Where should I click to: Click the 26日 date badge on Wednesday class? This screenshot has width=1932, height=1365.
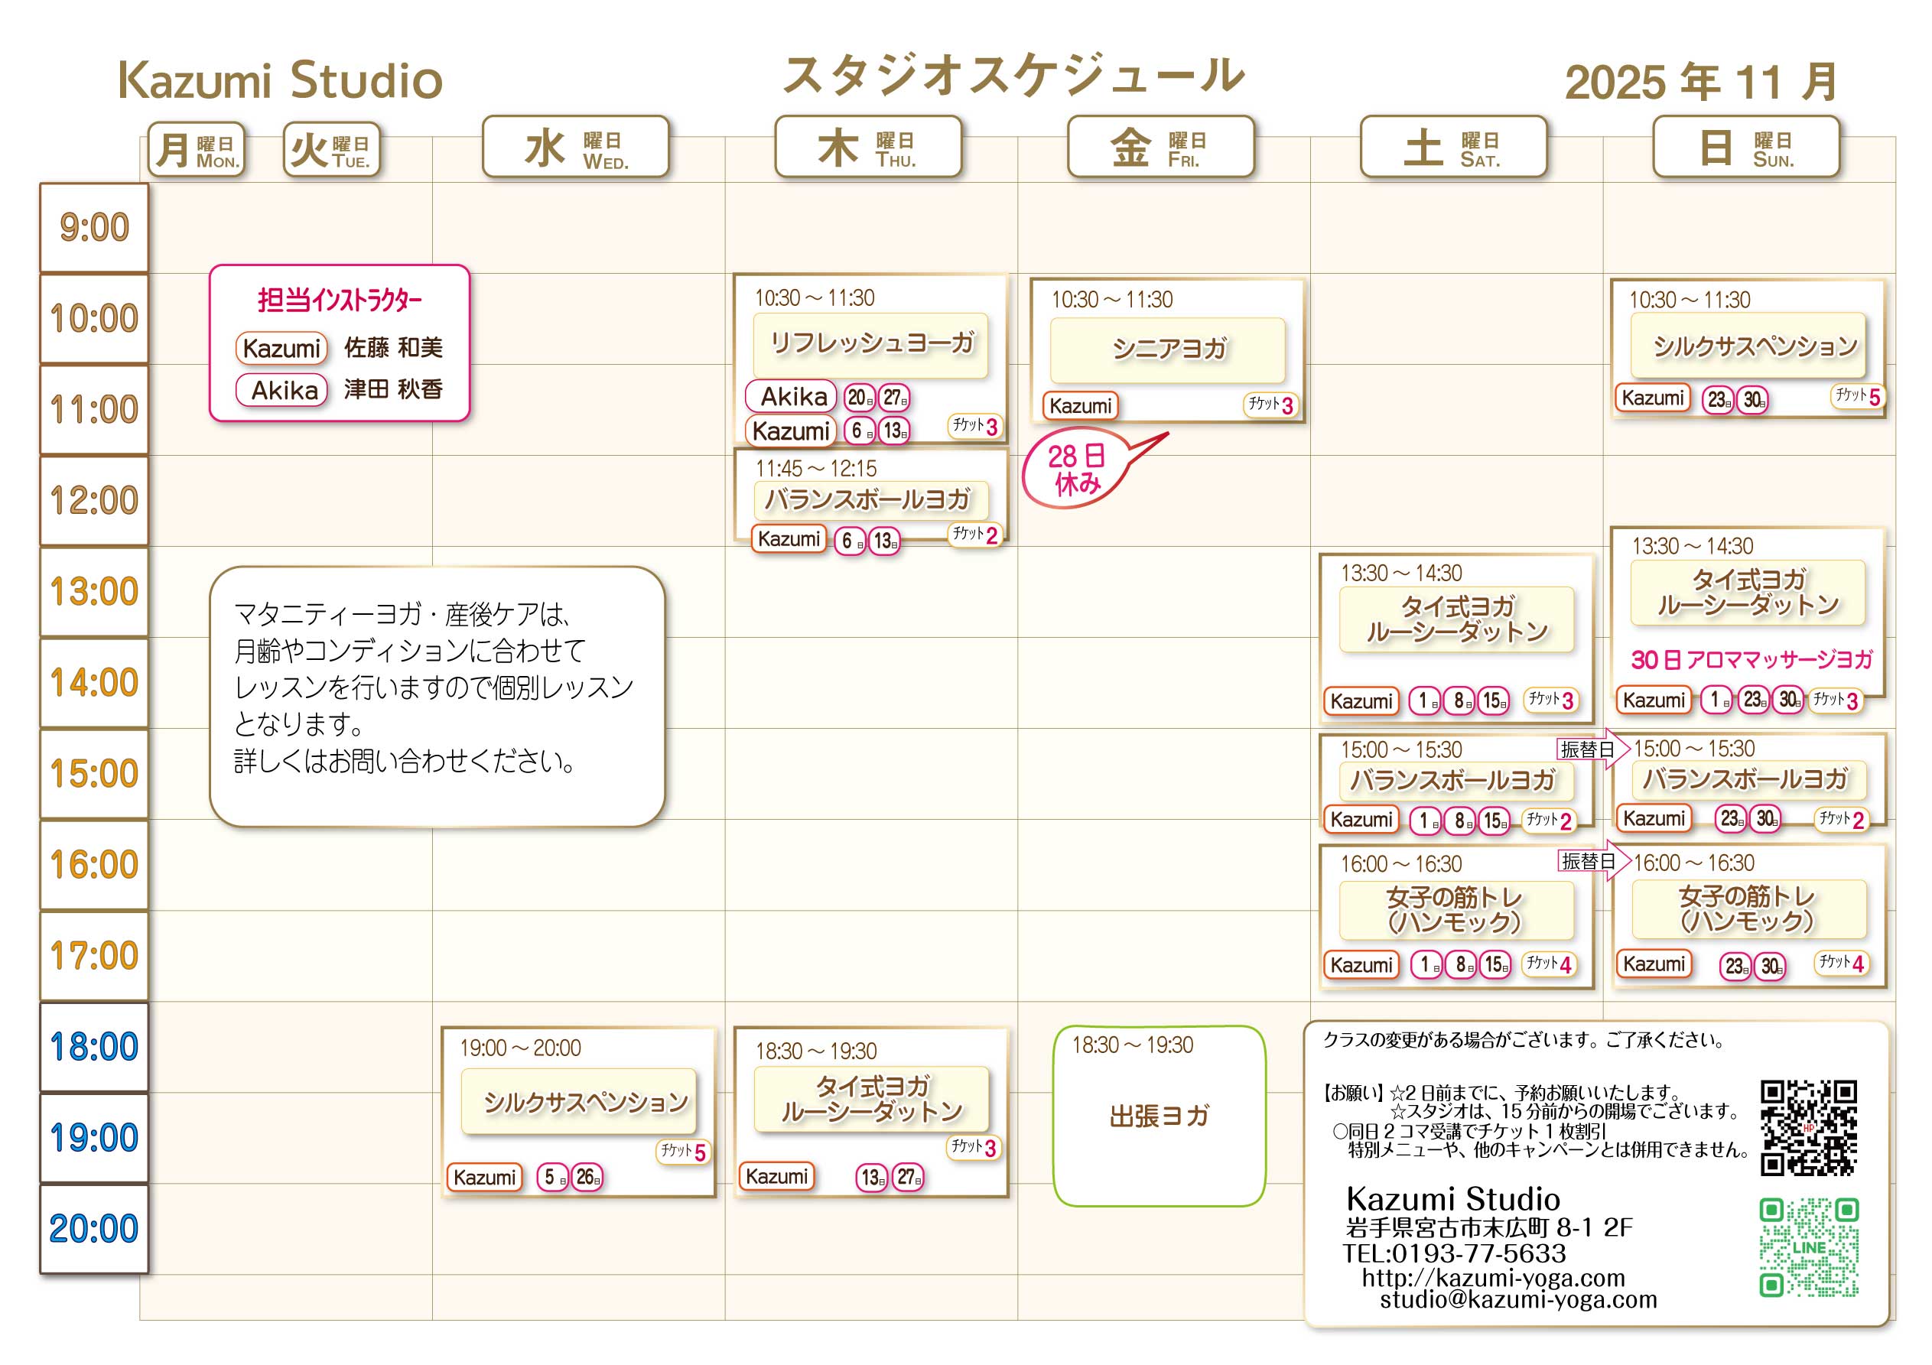click(x=587, y=1178)
